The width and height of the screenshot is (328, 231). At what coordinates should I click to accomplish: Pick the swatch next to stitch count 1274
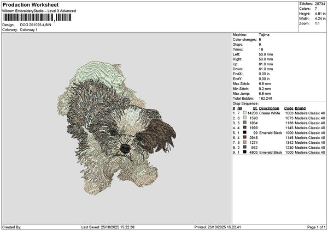244,142
